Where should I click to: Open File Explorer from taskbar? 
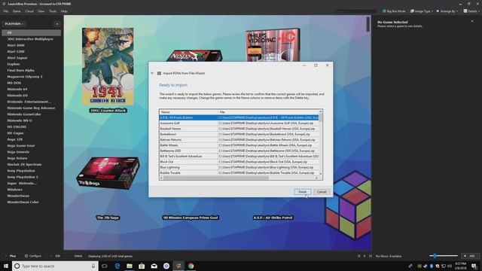pos(130,266)
